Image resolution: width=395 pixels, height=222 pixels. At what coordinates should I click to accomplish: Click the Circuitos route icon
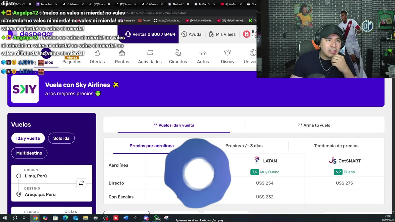(x=178, y=53)
